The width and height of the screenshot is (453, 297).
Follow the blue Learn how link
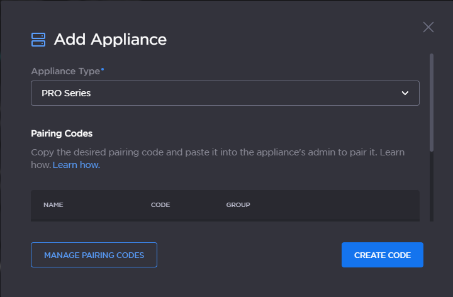(76, 165)
